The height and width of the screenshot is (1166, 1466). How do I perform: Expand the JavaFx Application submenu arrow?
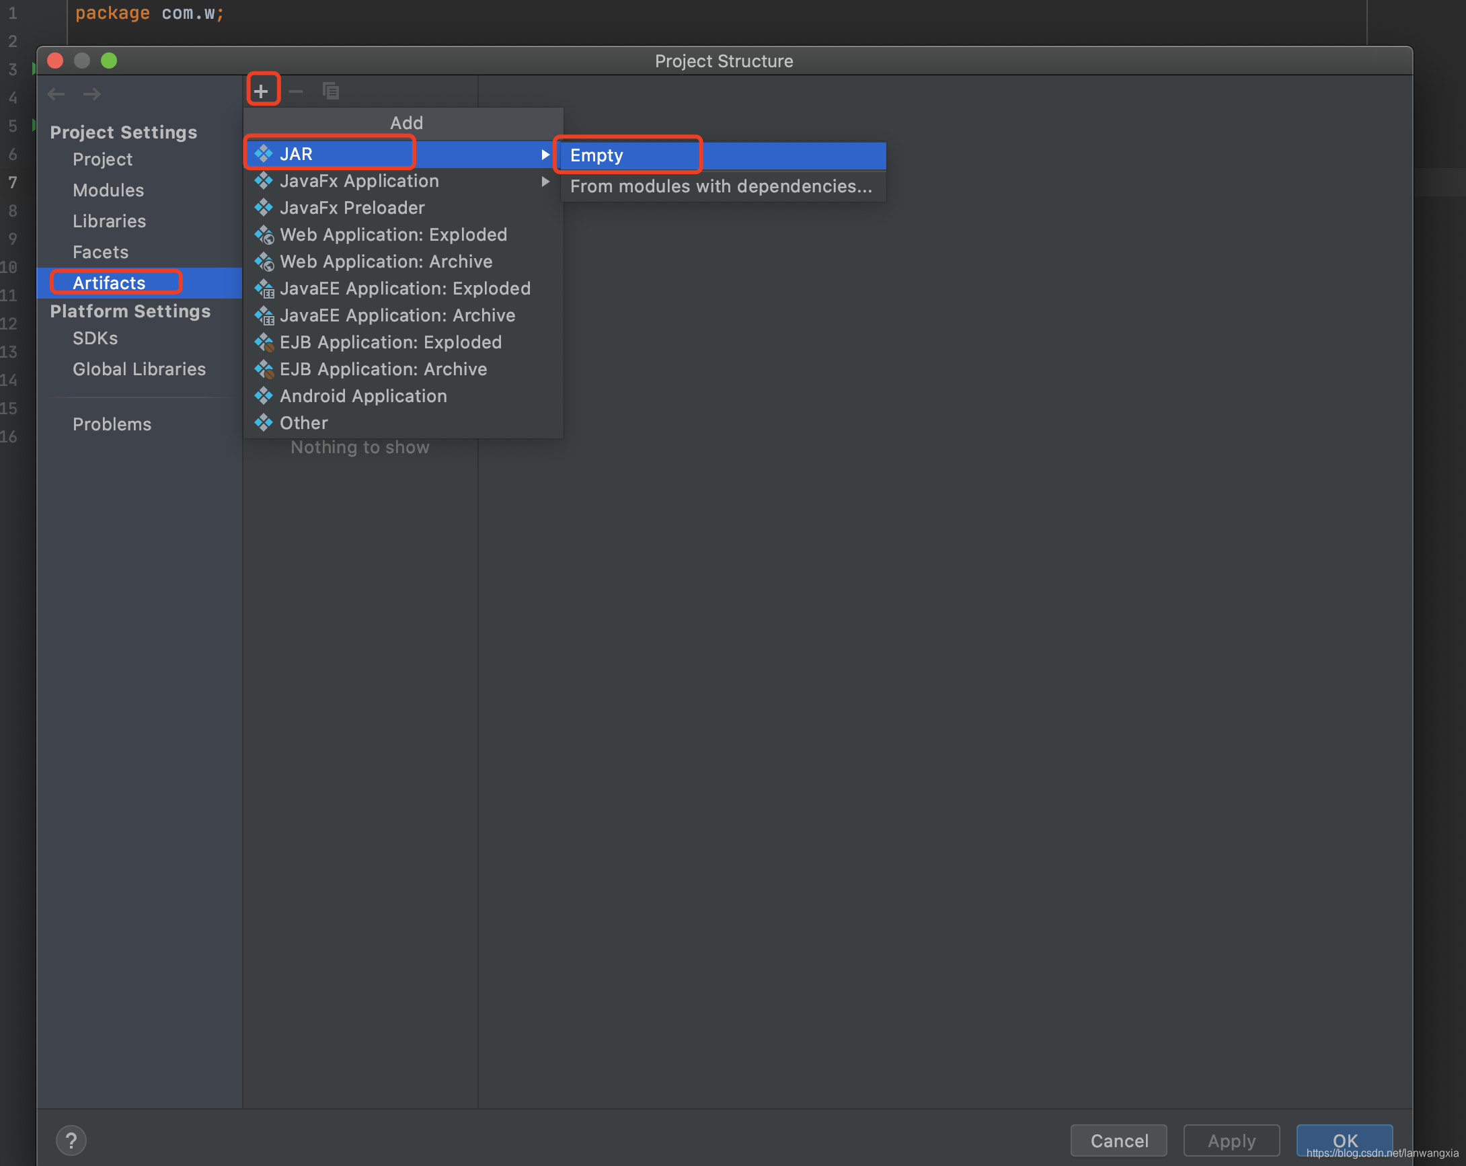[545, 182]
